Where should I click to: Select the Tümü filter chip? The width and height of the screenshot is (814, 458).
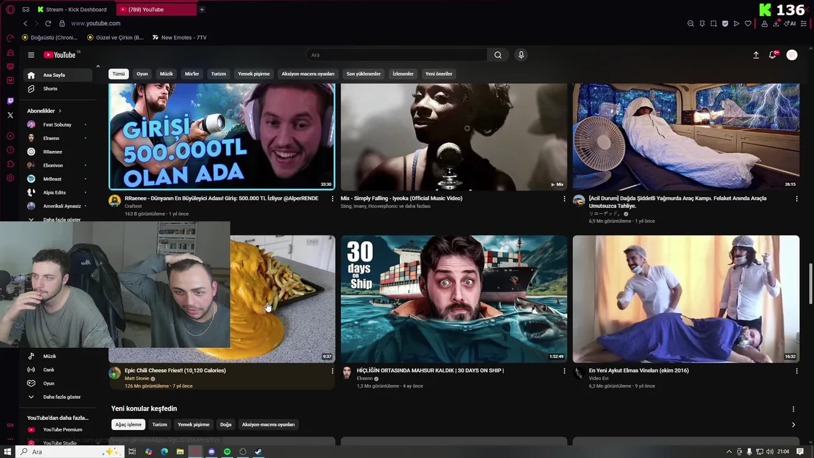(119, 74)
